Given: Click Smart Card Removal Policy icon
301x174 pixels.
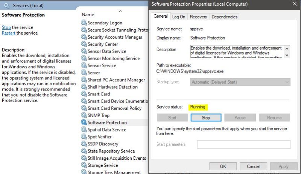Looking at the screenshot, I should (84, 108).
